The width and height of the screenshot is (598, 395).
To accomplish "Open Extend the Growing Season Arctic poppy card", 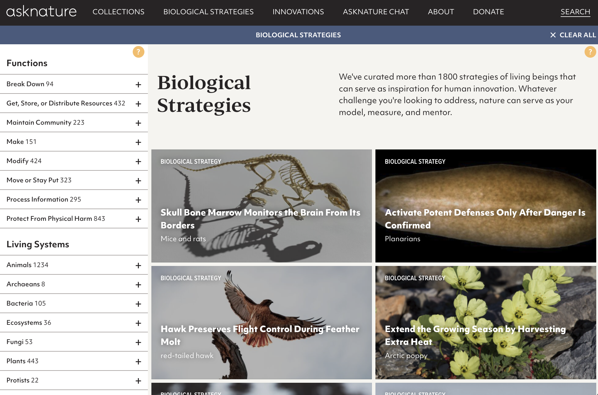I will tap(486, 322).
